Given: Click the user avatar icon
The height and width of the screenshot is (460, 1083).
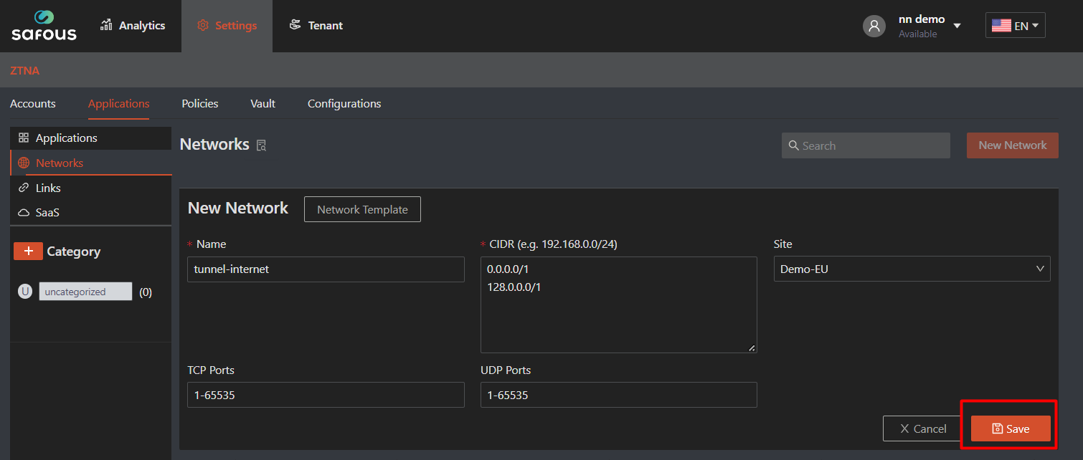Looking at the screenshot, I should [874, 26].
